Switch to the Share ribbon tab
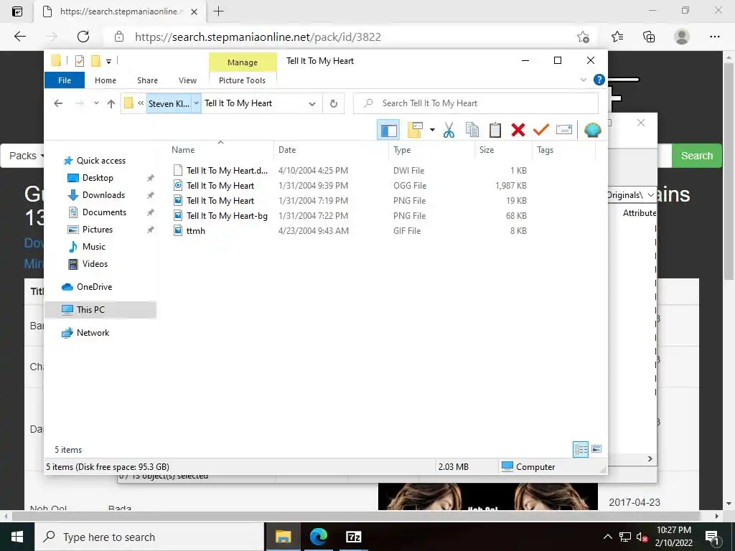The image size is (735, 551). pos(147,80)
